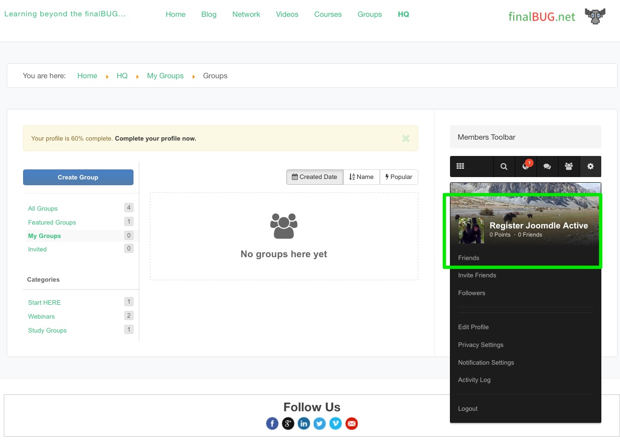Screen dimensions: 620x441
Task: Click the red email icon under Follow Us
Action: coord(352,423)
